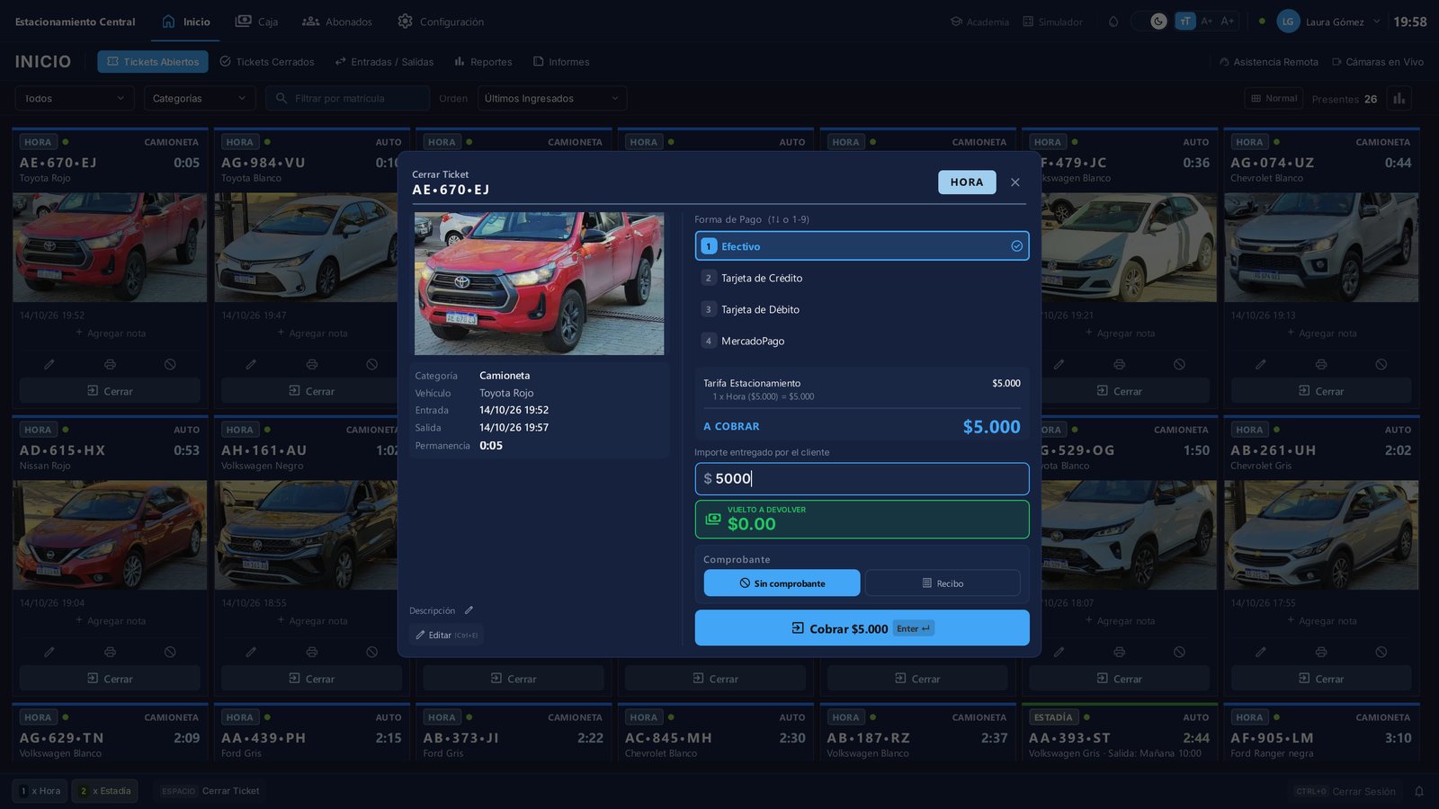Viewport: 1439px width, 809px height.
Task: Select the normal text size TT button
Action: (x=1185, y=22)
